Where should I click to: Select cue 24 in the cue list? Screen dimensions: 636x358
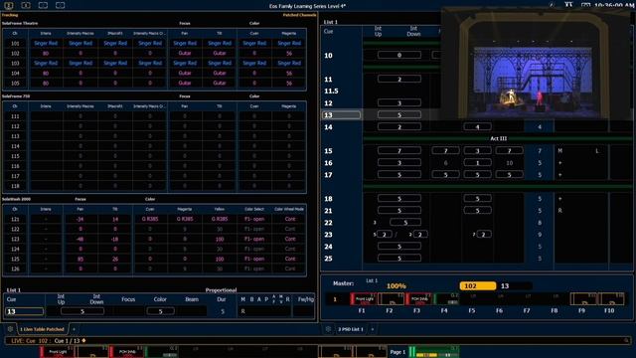(328, 247)
